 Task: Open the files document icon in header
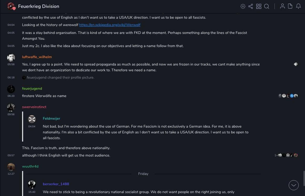click(x=290, y=6)
